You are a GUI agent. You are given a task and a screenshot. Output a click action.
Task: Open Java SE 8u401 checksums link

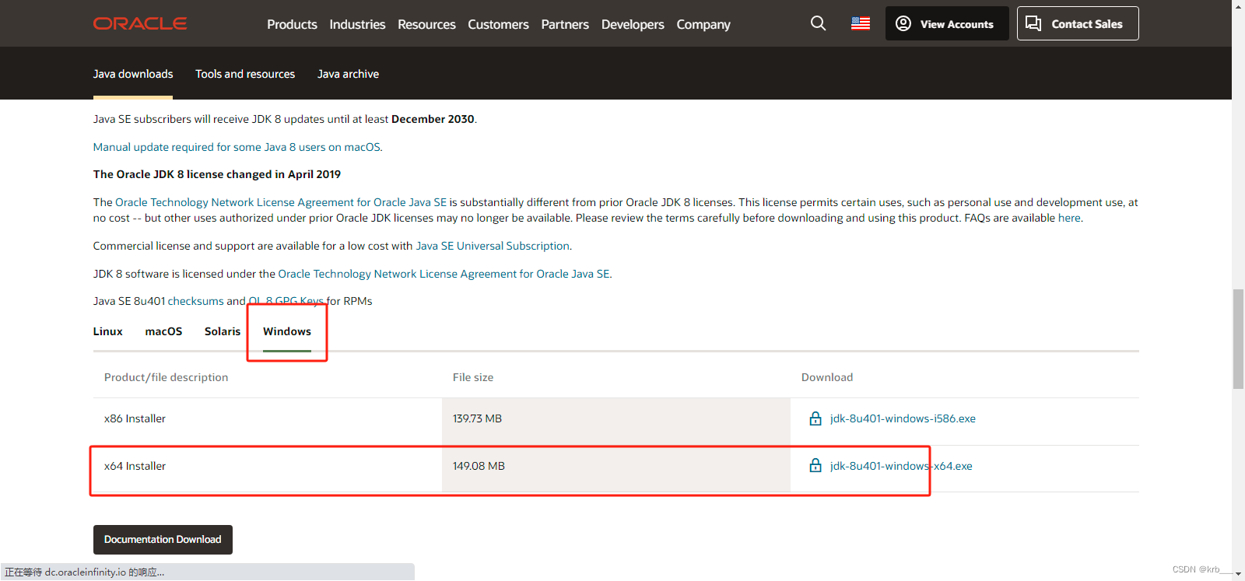(196, 301)
